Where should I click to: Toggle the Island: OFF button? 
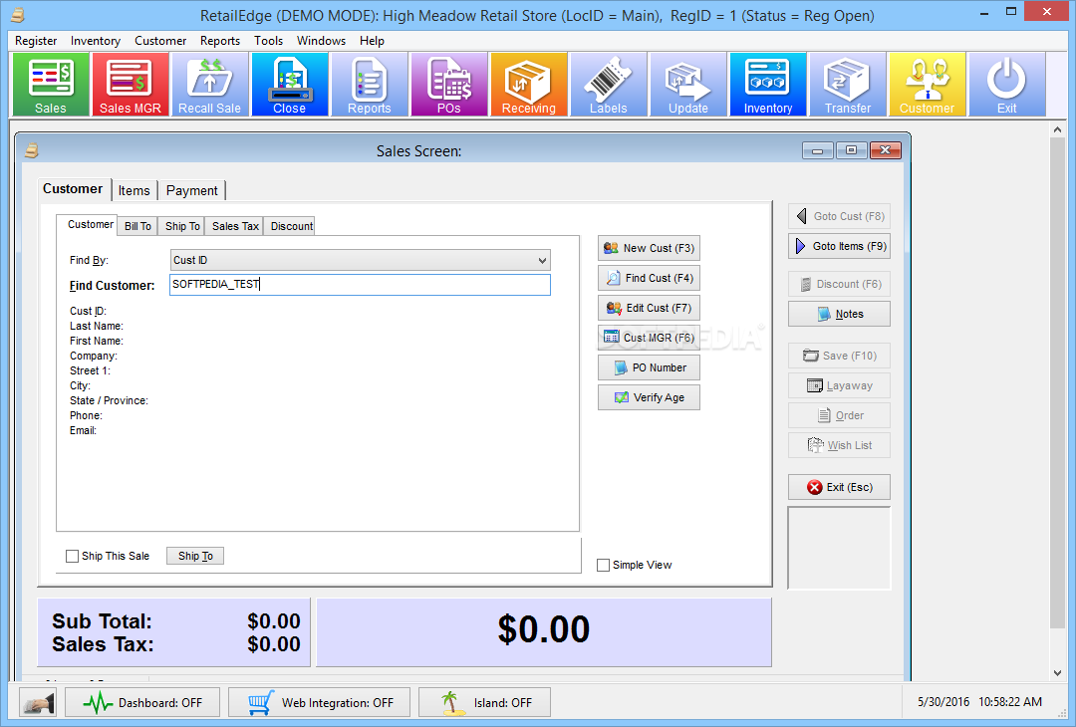[484, 702]
